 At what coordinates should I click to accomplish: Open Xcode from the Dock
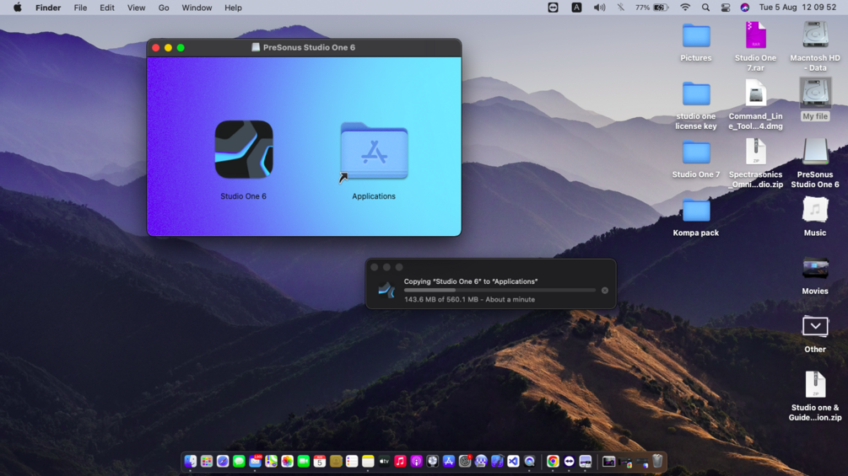click(497, 462)
